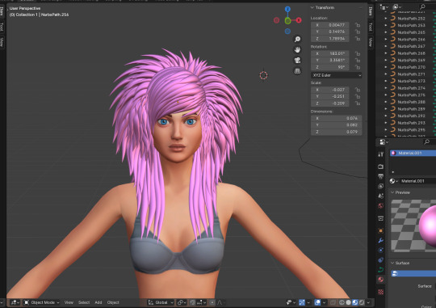Viewport: 436px width, 308px height.
Task: Open the Collection properties tab icon
Action: point(380,218)
